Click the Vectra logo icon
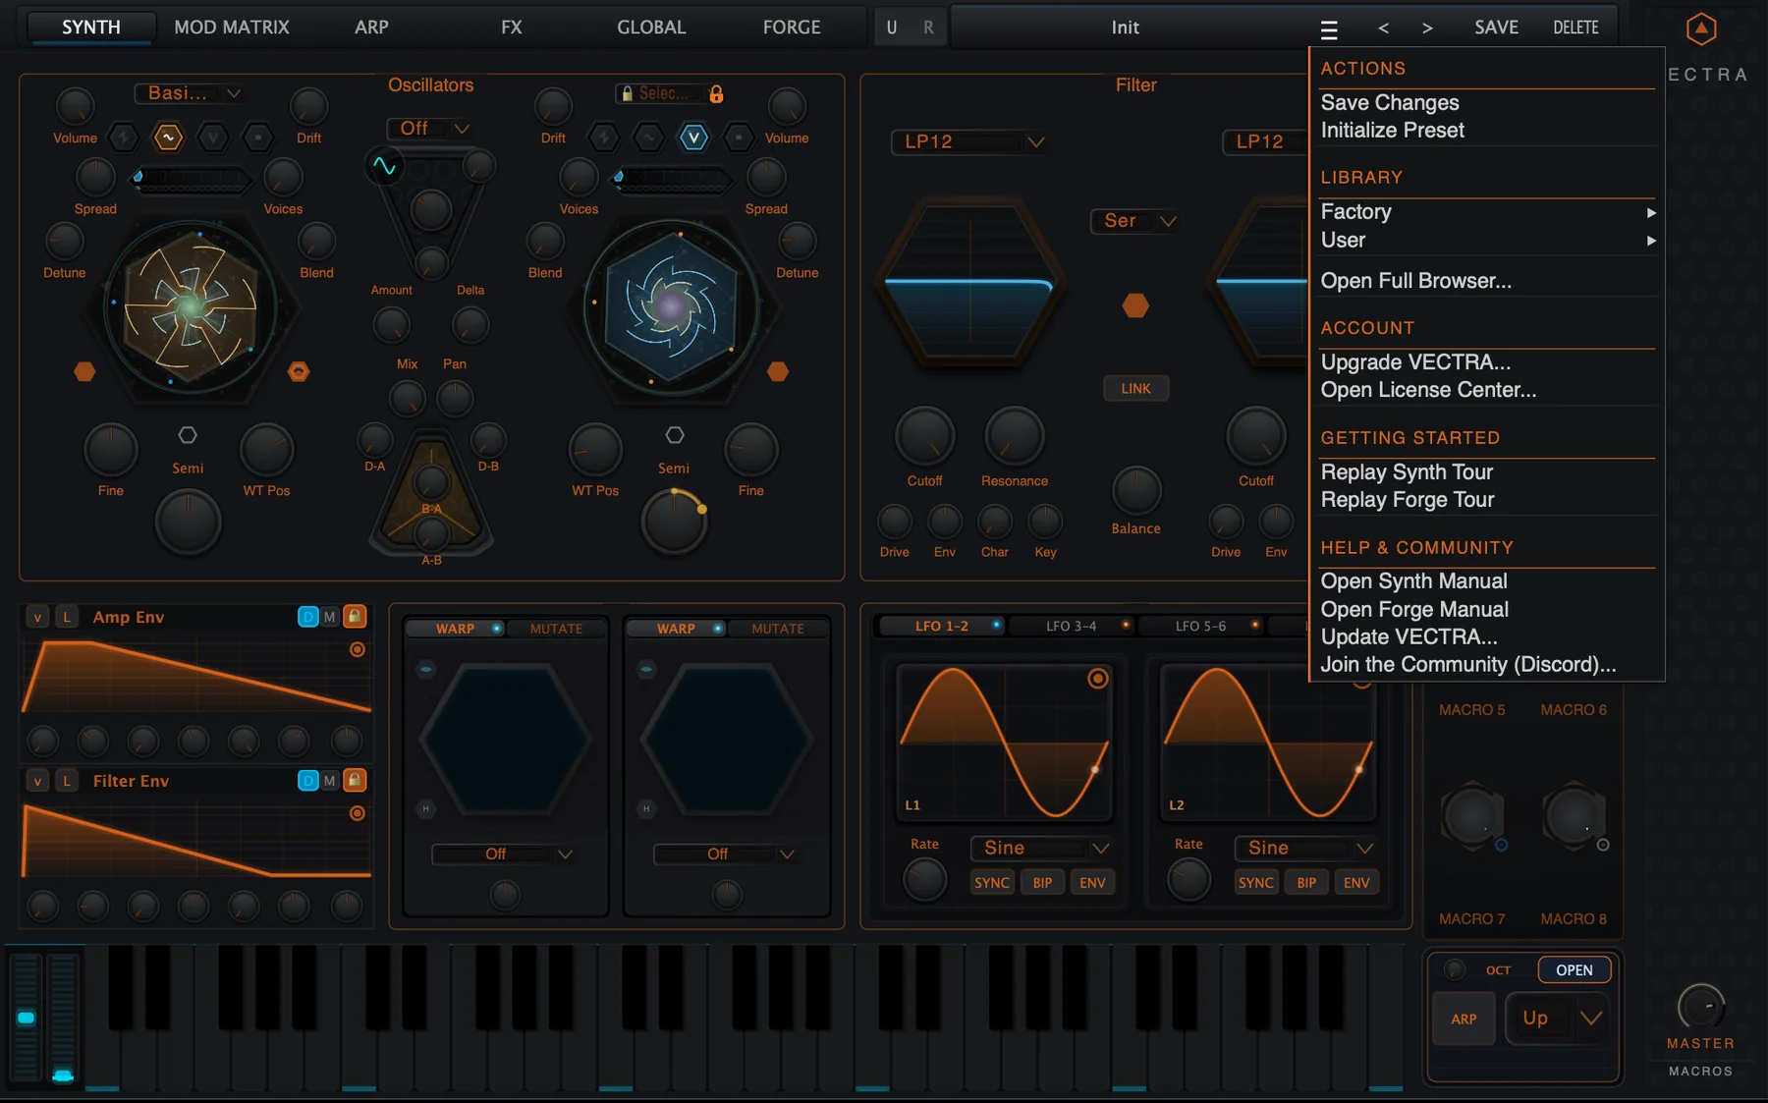 [1701, 29]
